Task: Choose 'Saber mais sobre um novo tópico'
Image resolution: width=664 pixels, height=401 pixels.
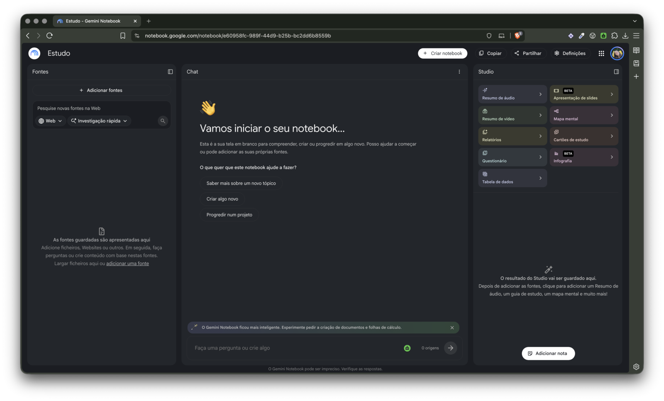Action: (241, 183)
